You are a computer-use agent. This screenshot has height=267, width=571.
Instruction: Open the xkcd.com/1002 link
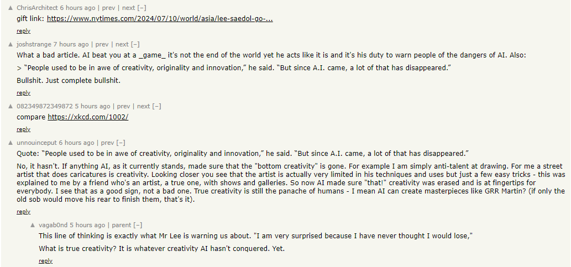(88, 117)
